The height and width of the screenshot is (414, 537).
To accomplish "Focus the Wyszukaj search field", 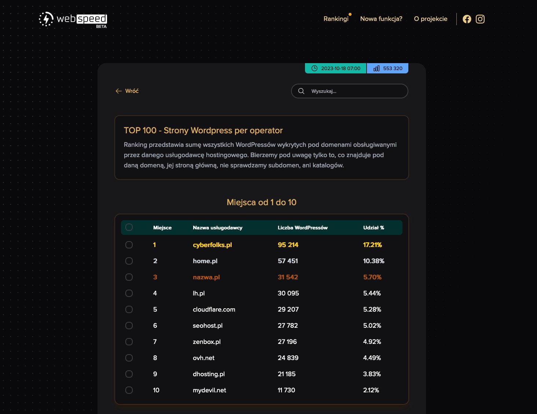I will (x=349, y=91).
